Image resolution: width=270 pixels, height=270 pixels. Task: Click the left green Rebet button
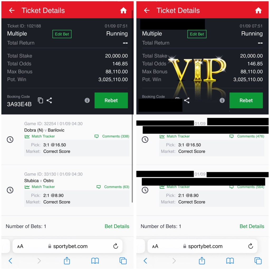[x=111, y=100]
